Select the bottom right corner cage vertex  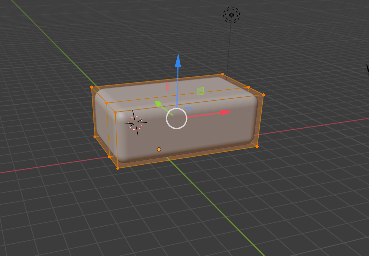coord(257,147)
